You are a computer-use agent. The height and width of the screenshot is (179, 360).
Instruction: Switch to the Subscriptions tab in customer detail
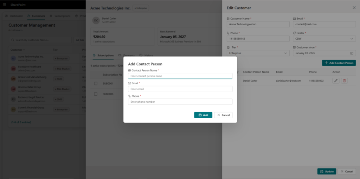click(103, 55)
